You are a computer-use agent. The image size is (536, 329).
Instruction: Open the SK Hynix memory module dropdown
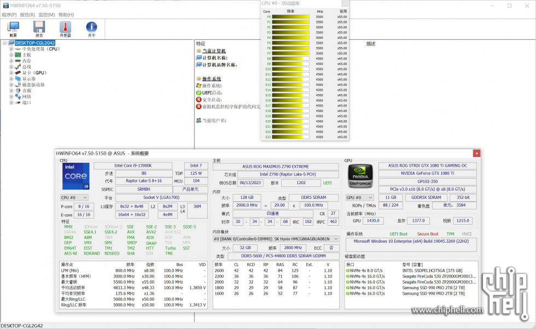[276, 239]
